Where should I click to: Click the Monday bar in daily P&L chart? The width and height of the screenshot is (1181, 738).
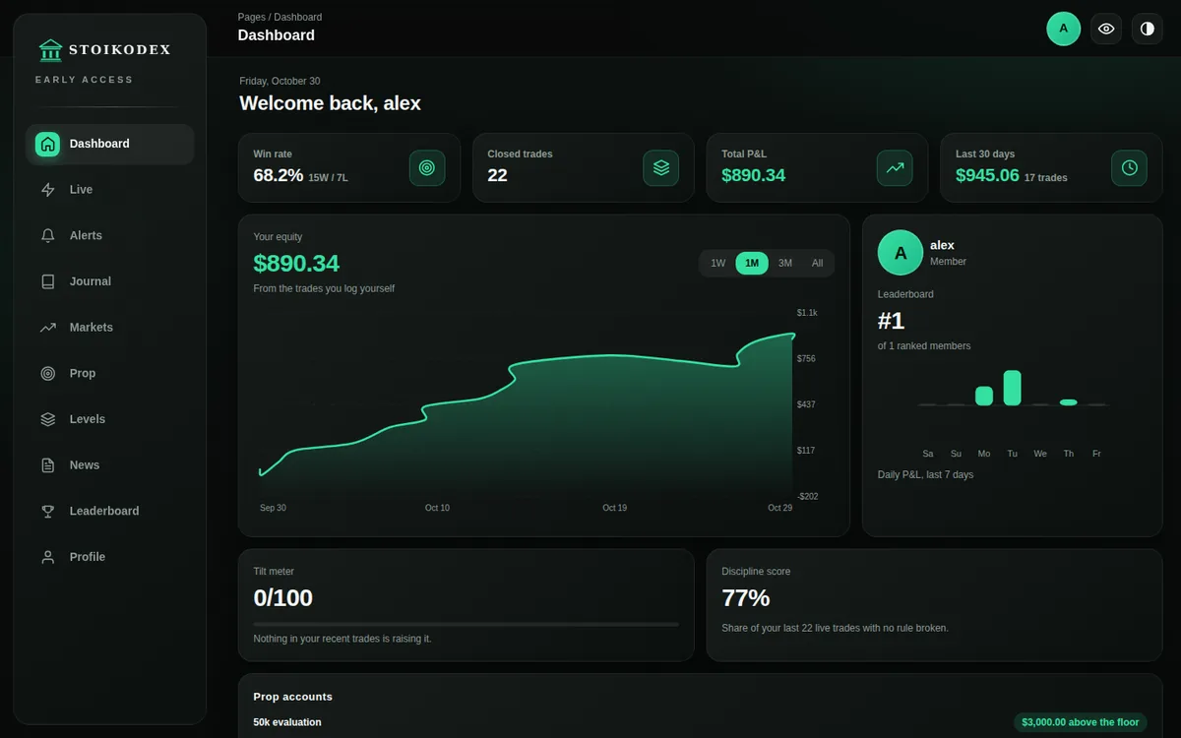tap(984, 396)
